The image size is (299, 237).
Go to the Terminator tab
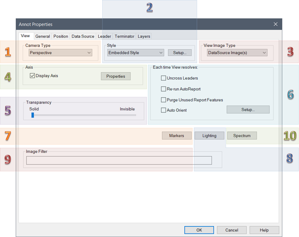124,36
